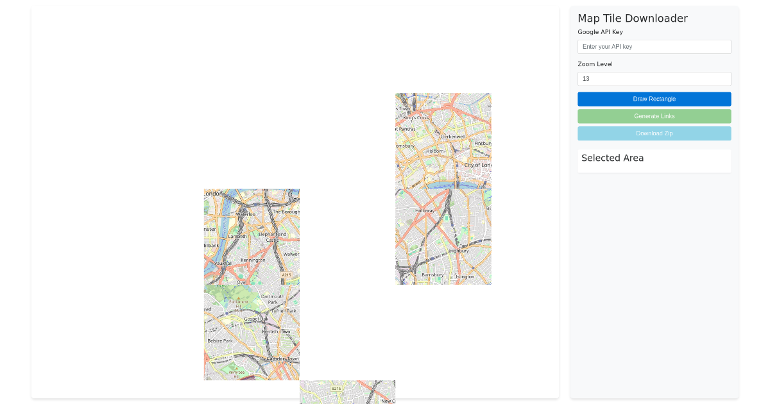Click the Gospel Oak map label
Image resolution: width=770 pixels, height=404 pixels.
255,319
